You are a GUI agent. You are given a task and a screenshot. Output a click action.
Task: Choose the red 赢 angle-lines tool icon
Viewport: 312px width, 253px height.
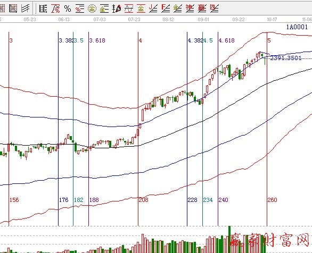[202, 9]
